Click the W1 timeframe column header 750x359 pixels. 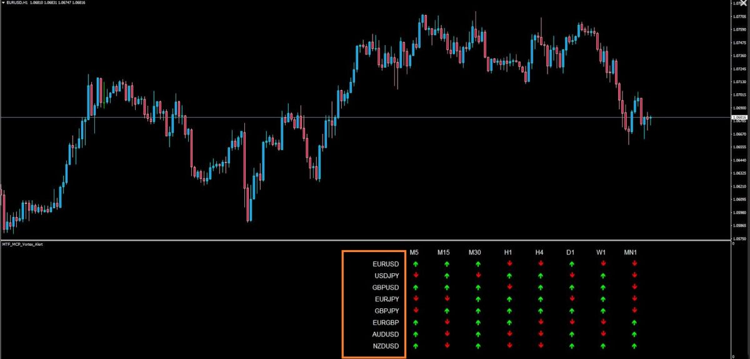[601, 252]
